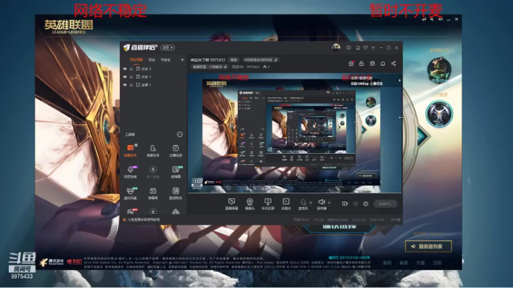The height and width of the screenshot is (288, 513).
Task: Toggle visibility of the 文本 1 layer
Action: [x=124, y=77]
